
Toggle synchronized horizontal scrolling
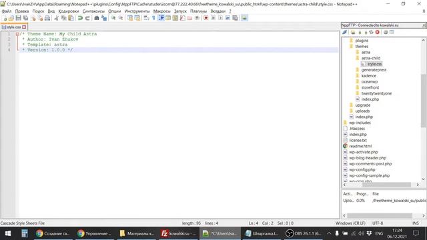137,18
